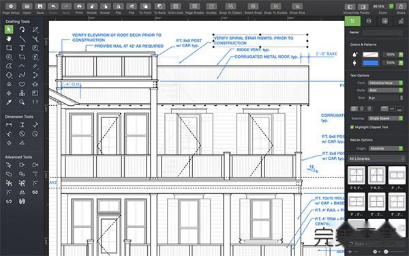Open the text Style dropdown
Screen dimensions: 409x256
[385, 90]
